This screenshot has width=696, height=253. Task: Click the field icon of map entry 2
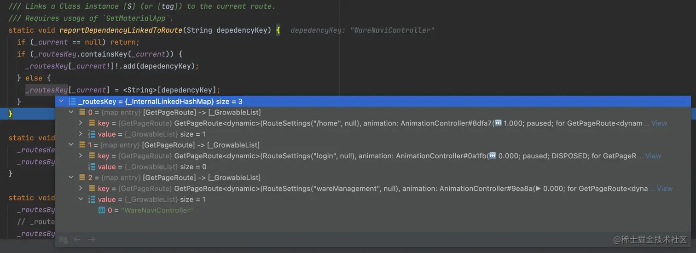point(82,178)
